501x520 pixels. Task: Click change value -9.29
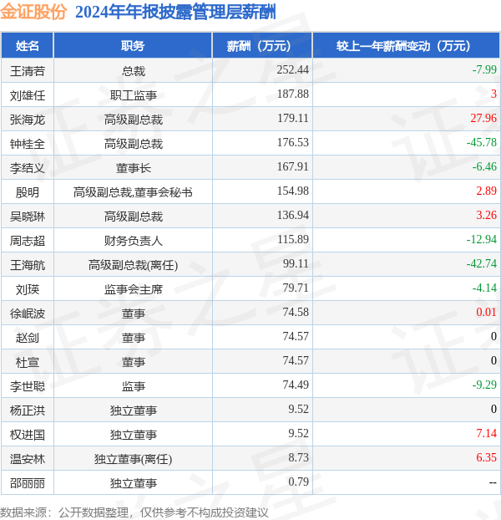(x=484, y=385)
